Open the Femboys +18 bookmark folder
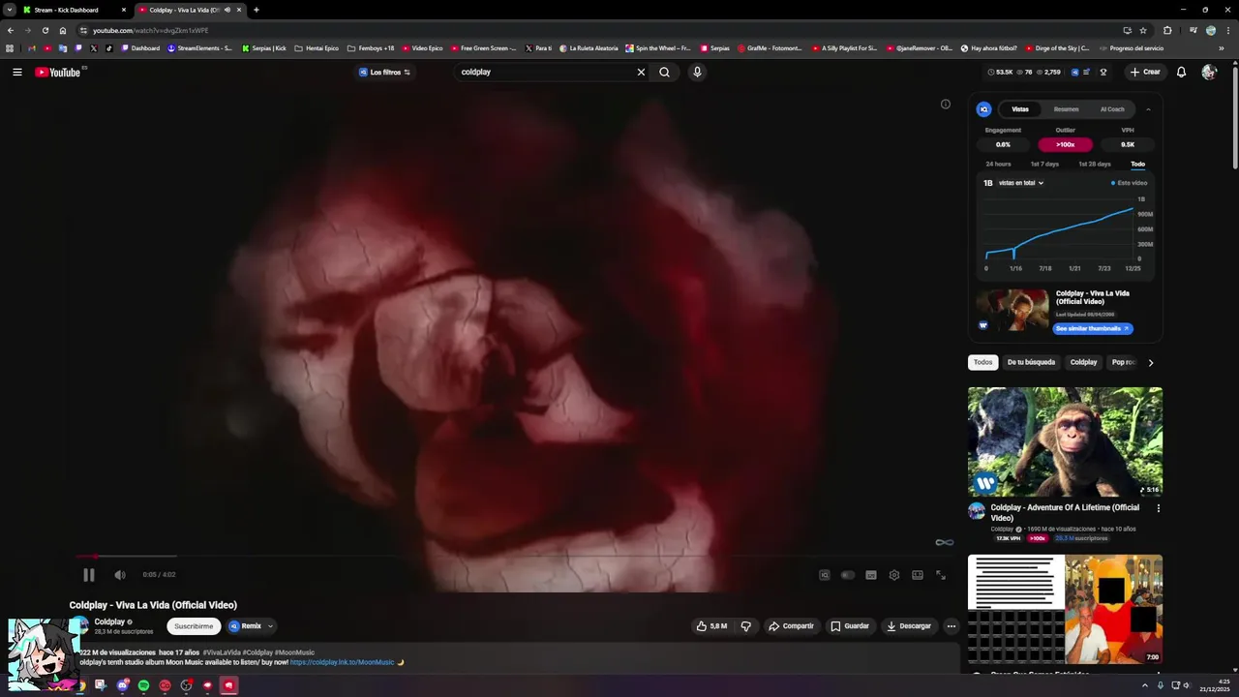This screenshot has height=697, width=1239. click(371, 47)
